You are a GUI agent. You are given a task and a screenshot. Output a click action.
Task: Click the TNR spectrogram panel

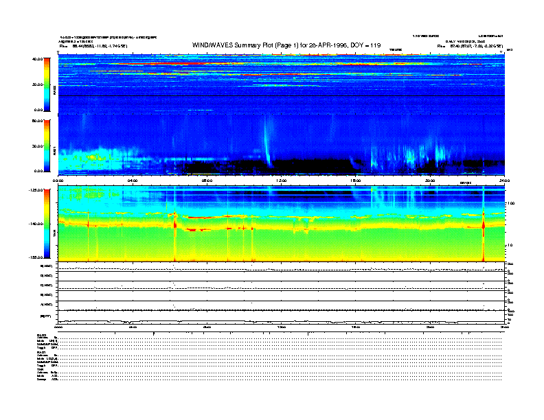coord(282,224)
